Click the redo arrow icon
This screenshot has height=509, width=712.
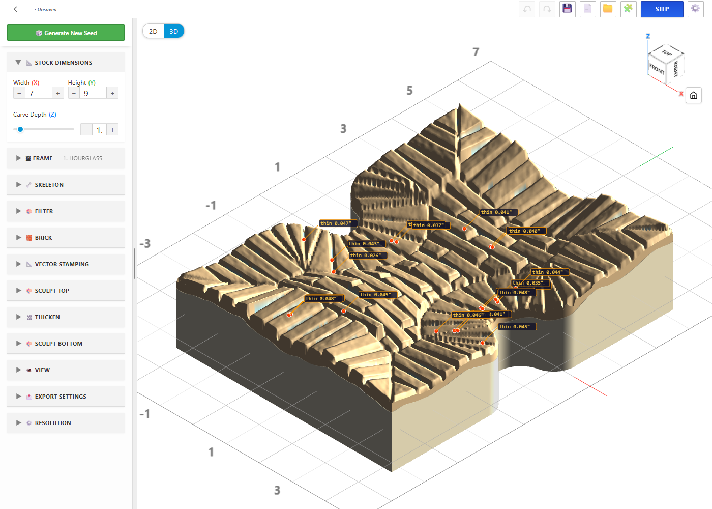547,9
